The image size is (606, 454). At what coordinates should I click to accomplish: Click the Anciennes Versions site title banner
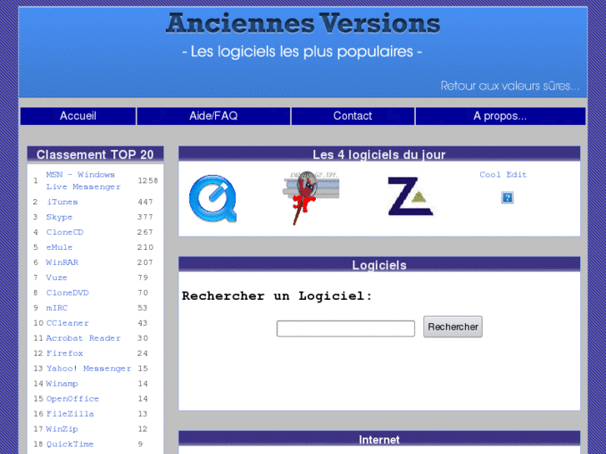point(303,23)
